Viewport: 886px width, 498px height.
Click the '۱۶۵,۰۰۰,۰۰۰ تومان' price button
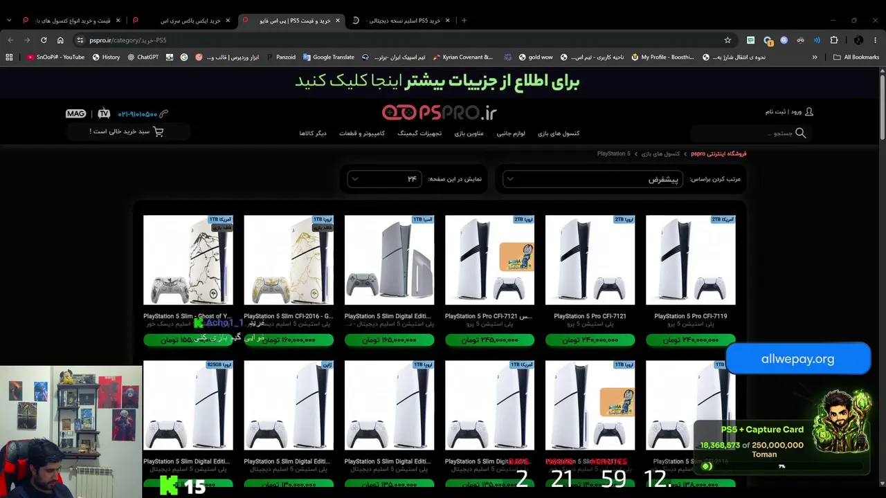[x=390, y=340]
